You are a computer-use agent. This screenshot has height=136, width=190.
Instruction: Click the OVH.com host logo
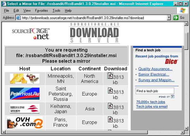click(25, 122)
